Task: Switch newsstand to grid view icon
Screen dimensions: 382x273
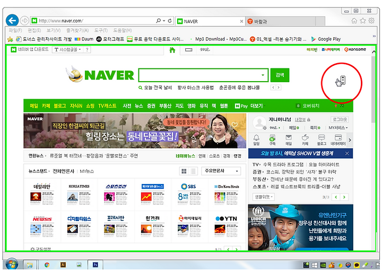Action: (184, 171)
